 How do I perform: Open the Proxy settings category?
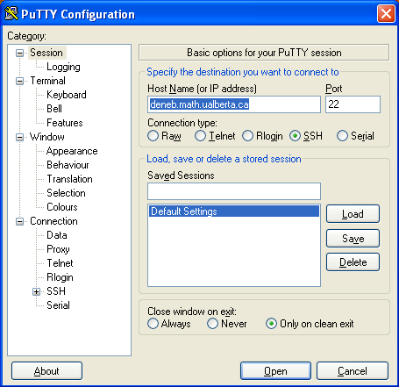click(58, 249)
